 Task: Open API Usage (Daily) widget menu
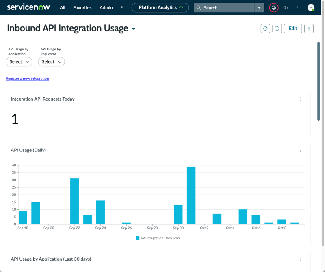[x=301, y=150]
